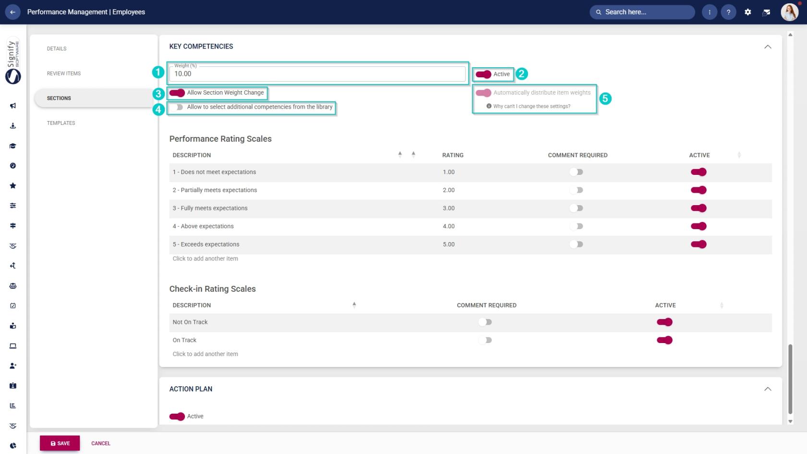Open the settings gear icon

748,12
